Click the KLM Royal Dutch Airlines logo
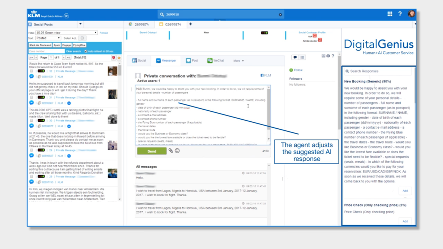Screen dimensions: 443x249 tap(48, 15)
